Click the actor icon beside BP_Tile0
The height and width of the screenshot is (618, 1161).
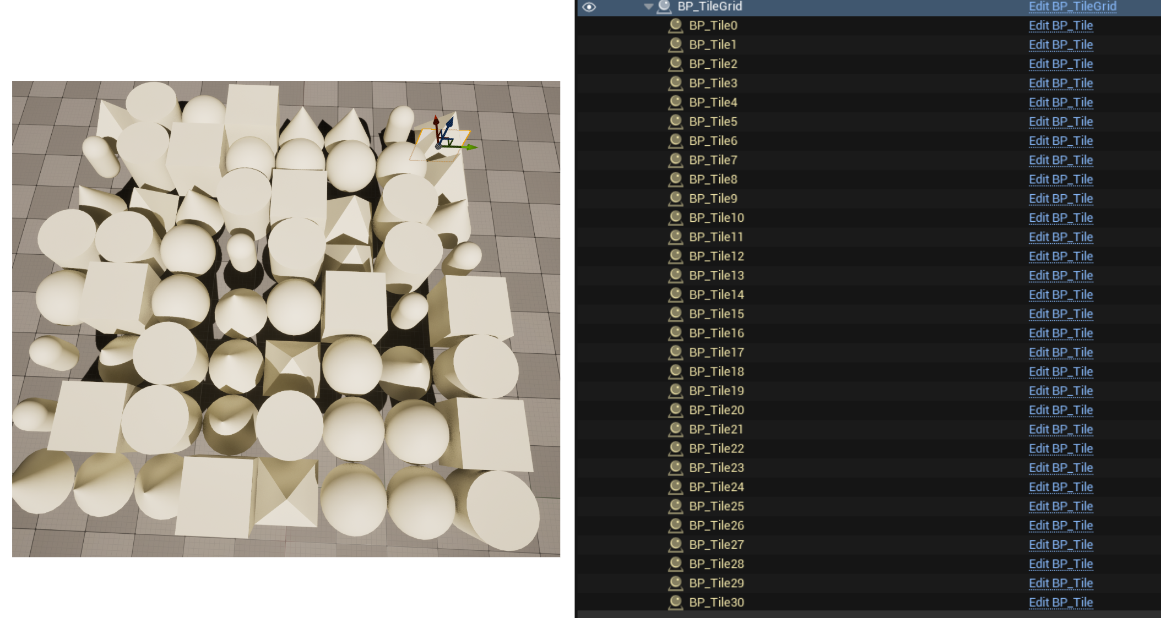point(675,25)
